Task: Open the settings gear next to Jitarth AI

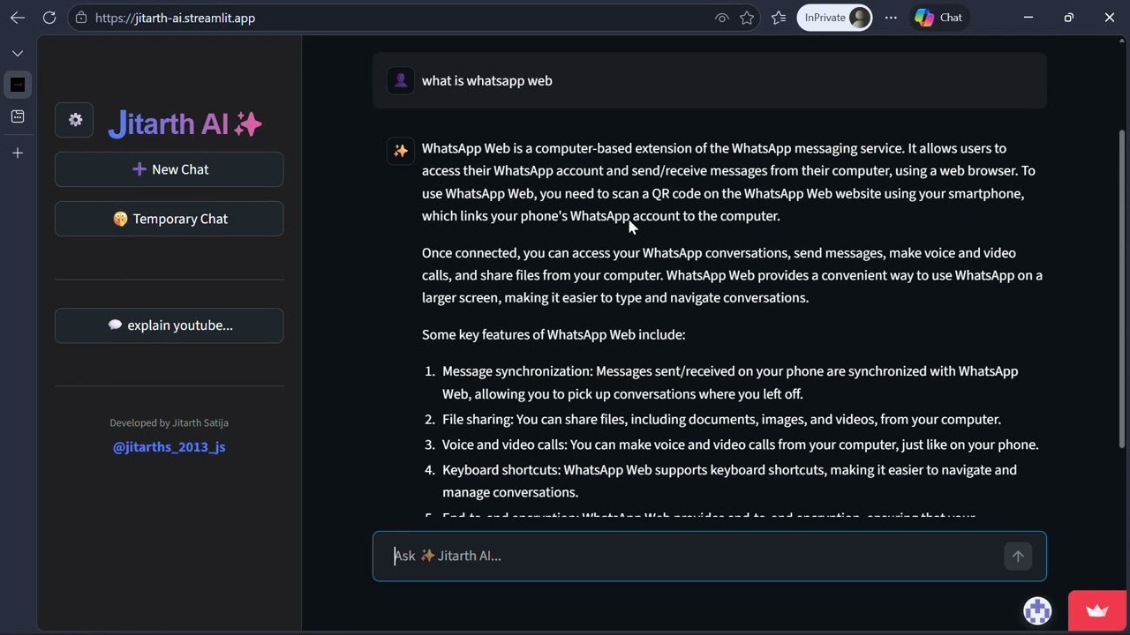Action: (x=74, y=120)
